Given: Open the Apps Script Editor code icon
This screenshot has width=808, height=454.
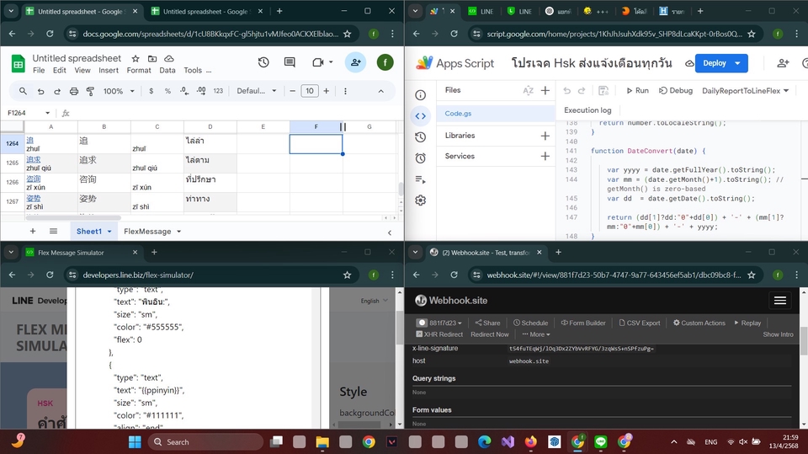Looking at the screenshot, I should 421,116.
